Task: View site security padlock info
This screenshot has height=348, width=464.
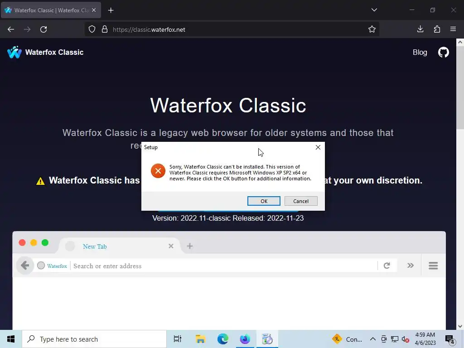Action: pyautogui.click(x=105, y=29)
